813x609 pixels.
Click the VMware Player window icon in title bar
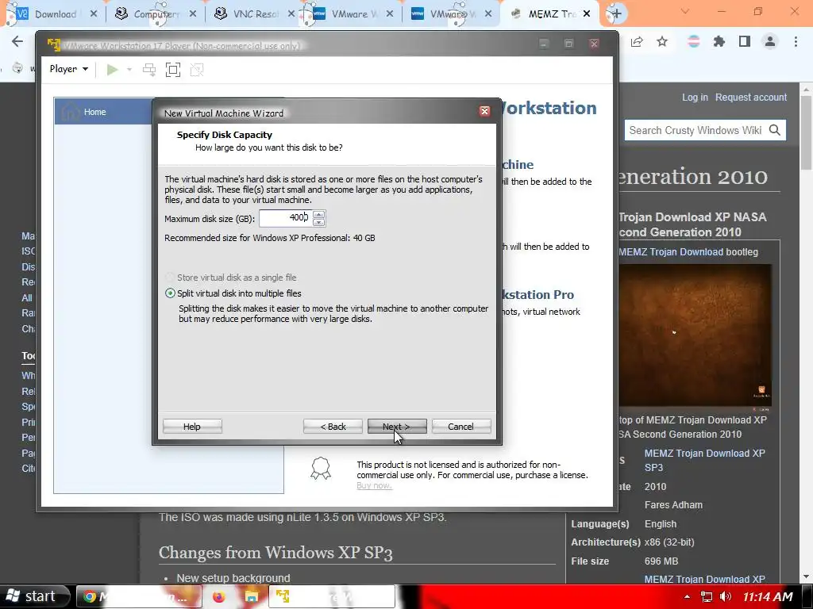[x=53, y=45]
